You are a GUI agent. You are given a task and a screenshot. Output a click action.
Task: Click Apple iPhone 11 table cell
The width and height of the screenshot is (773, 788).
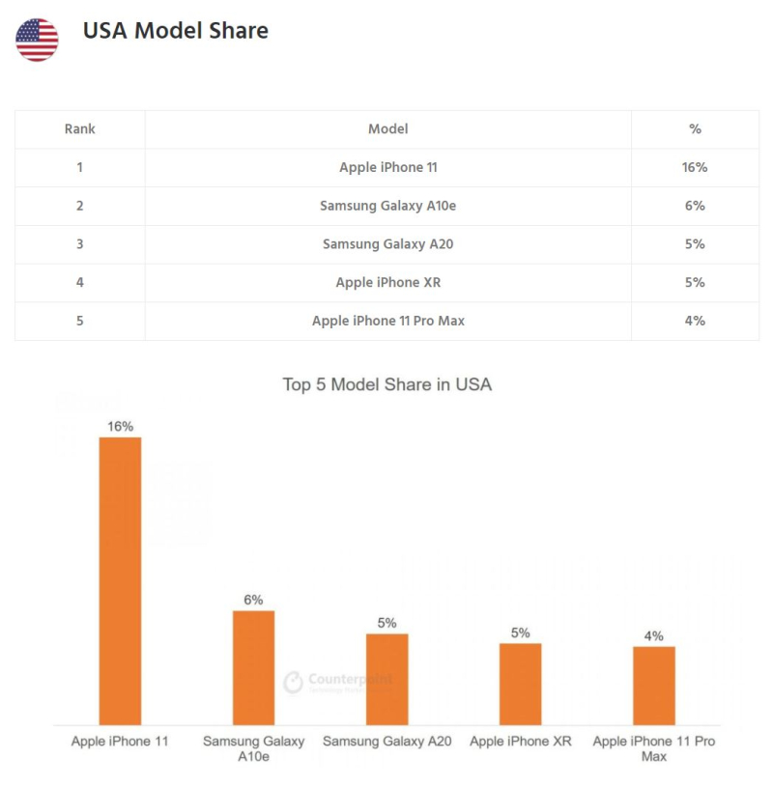[387, 167]
